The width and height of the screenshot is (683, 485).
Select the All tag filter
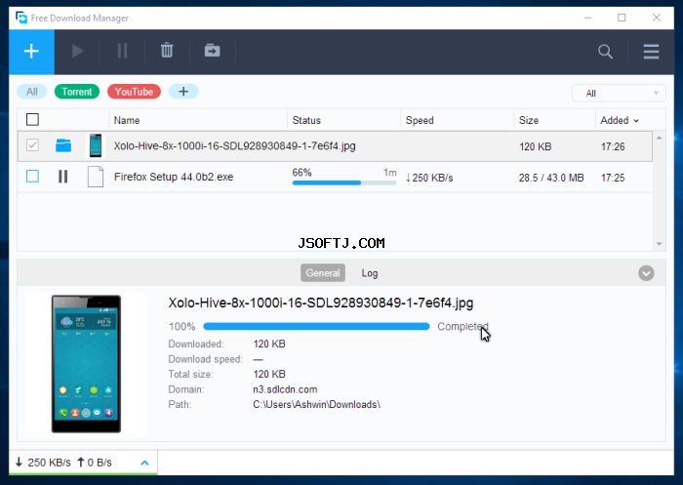point(32,92)
